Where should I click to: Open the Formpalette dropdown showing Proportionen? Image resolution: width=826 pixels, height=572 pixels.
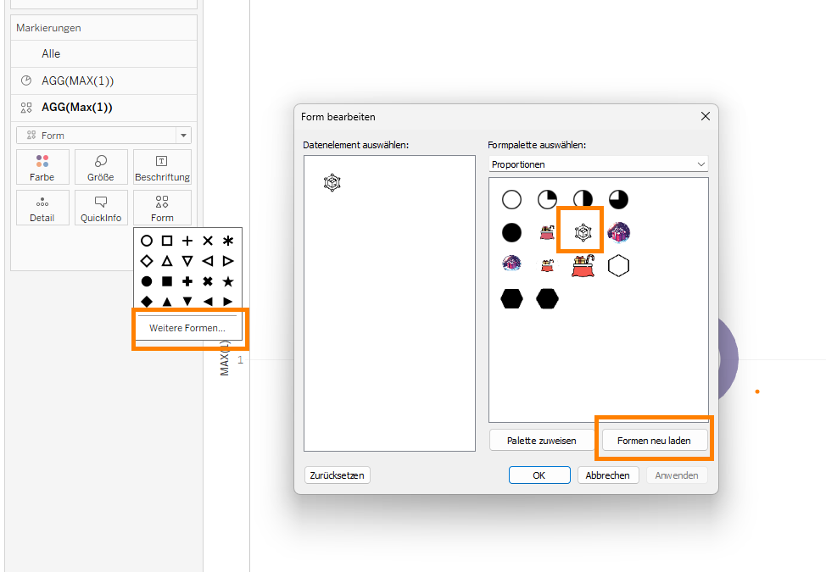tap(598, 164)
